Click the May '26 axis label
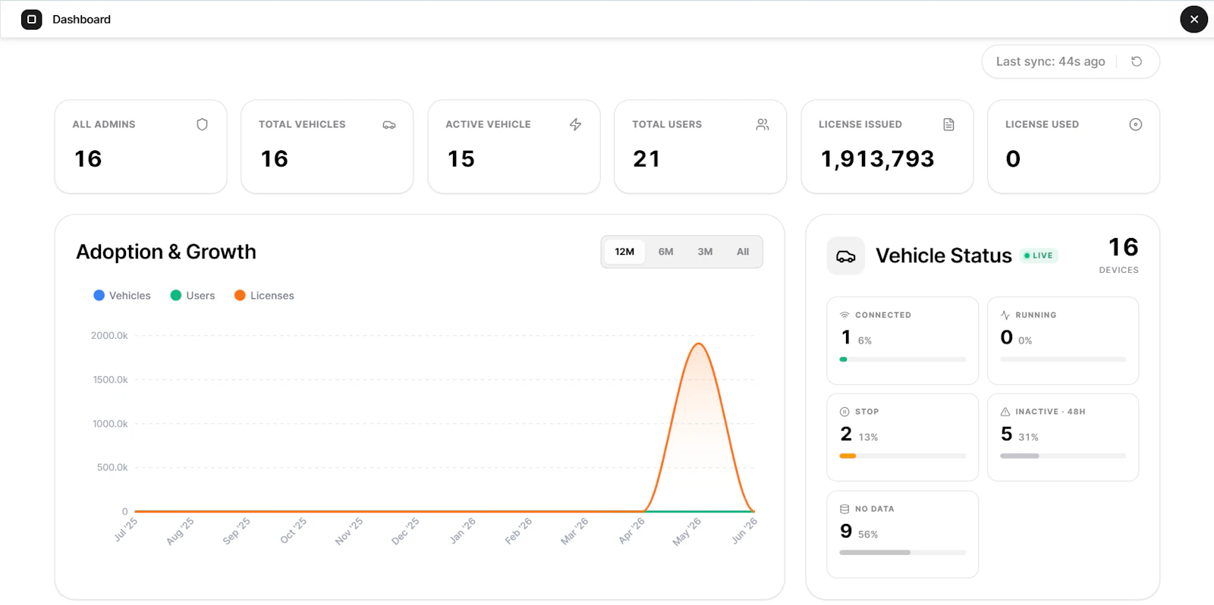Viewport: 1214px width, 605px height. pos(687,531)
